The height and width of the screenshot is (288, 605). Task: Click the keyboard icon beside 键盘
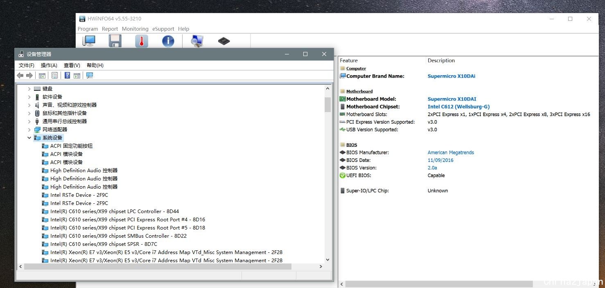pos(37,89)
